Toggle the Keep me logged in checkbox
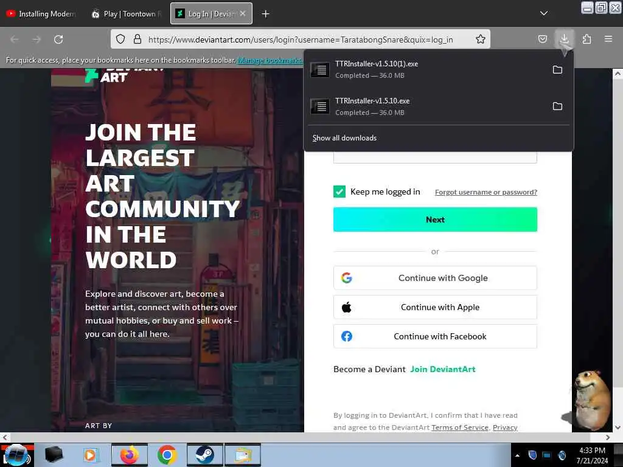Image resolution: width=623 pixels, height=467 pixels. [x=339, y=192]
